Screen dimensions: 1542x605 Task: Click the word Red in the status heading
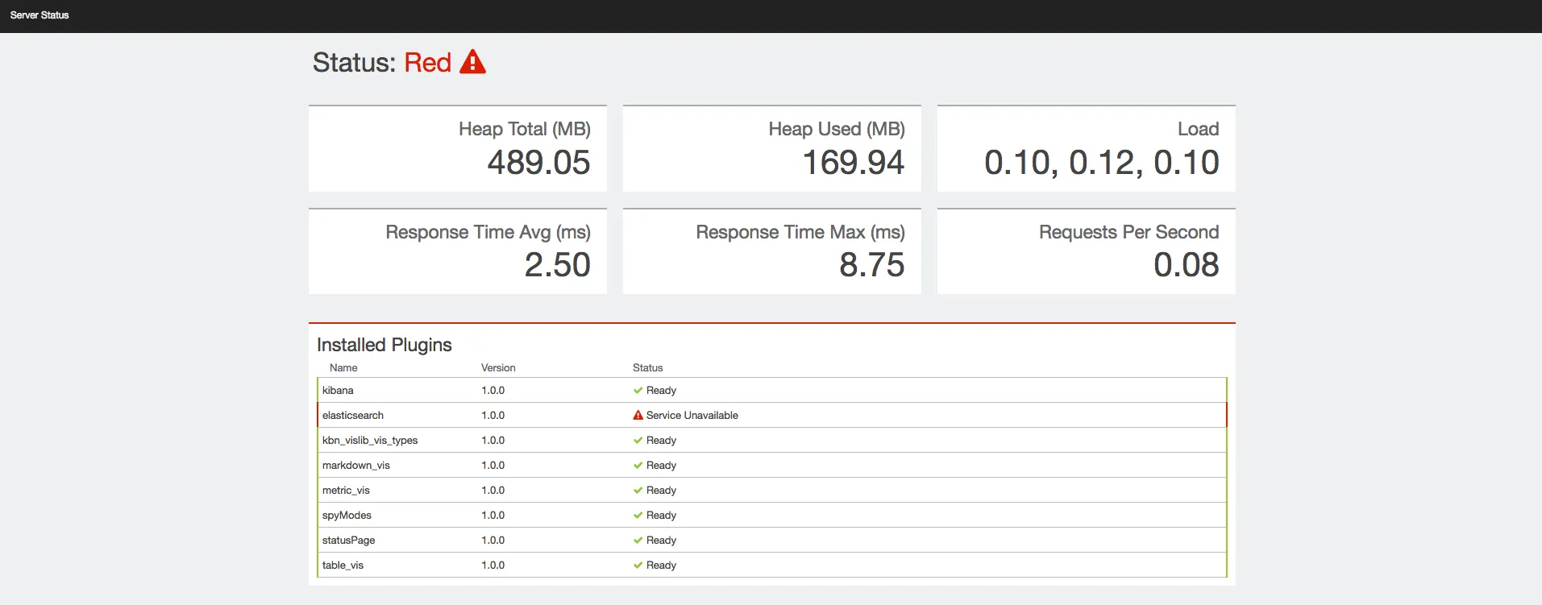(x=427, y=63)
